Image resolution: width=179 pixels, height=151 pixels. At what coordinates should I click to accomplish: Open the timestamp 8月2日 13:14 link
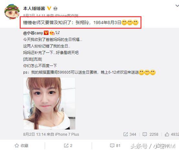pos(35,134)
